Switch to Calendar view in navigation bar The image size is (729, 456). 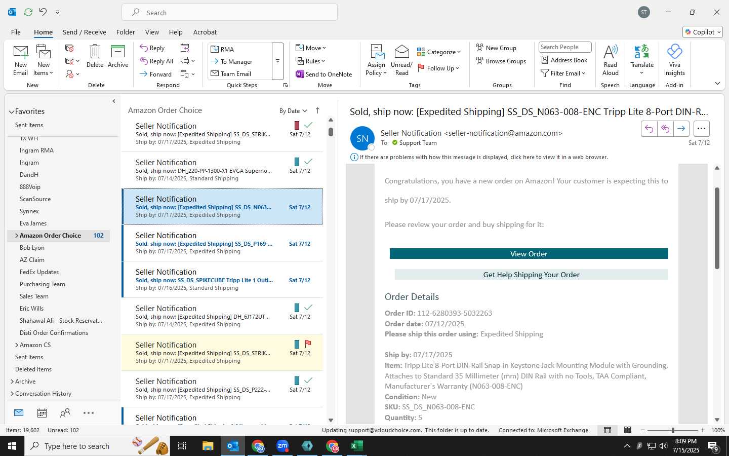42,413
